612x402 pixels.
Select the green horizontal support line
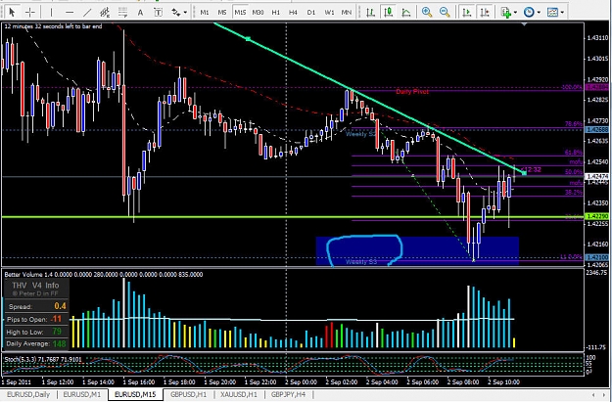tap(293, 217)
